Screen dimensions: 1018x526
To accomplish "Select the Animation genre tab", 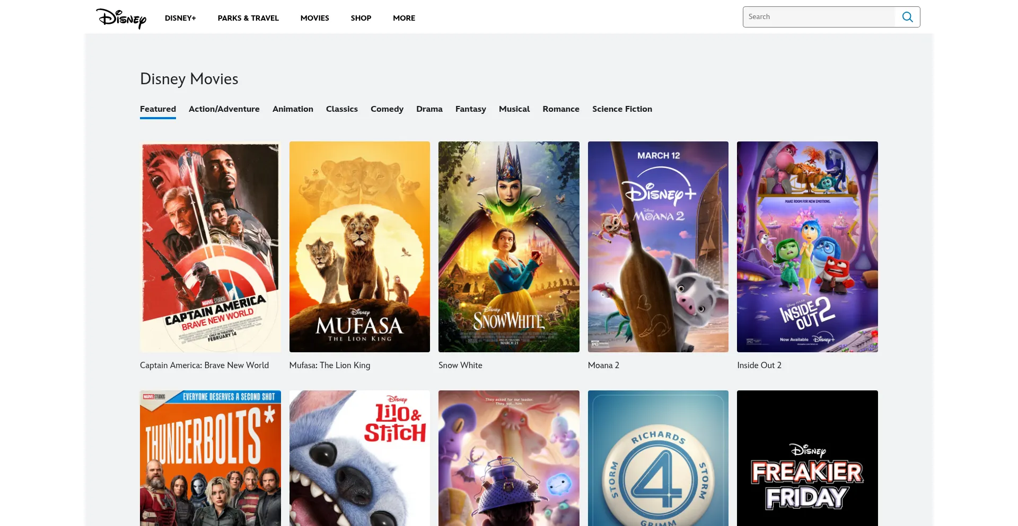I will (x=293, y=109).
